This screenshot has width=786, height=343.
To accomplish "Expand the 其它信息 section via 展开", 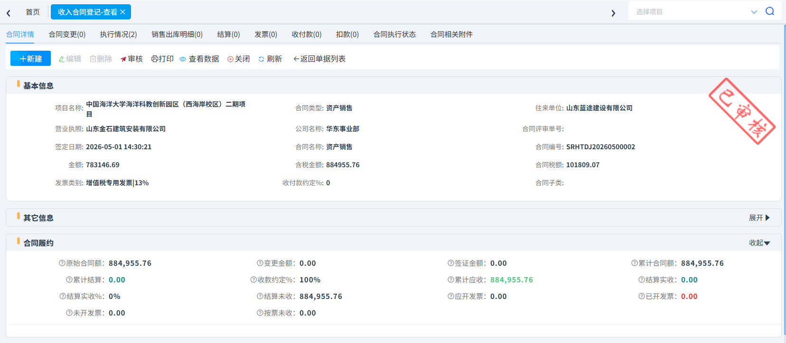I will coord(759,217).
